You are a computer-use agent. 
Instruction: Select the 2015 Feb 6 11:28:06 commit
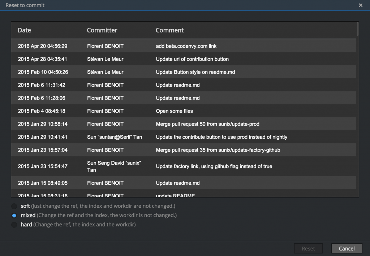(42, 98)
